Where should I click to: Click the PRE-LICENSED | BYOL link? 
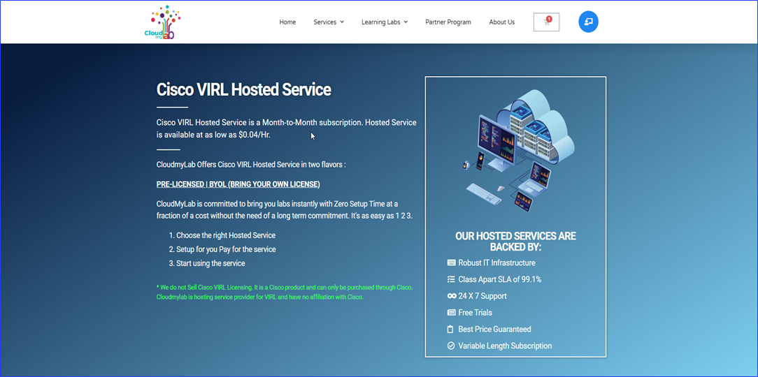pyautogui.click(x=238, y=184)
